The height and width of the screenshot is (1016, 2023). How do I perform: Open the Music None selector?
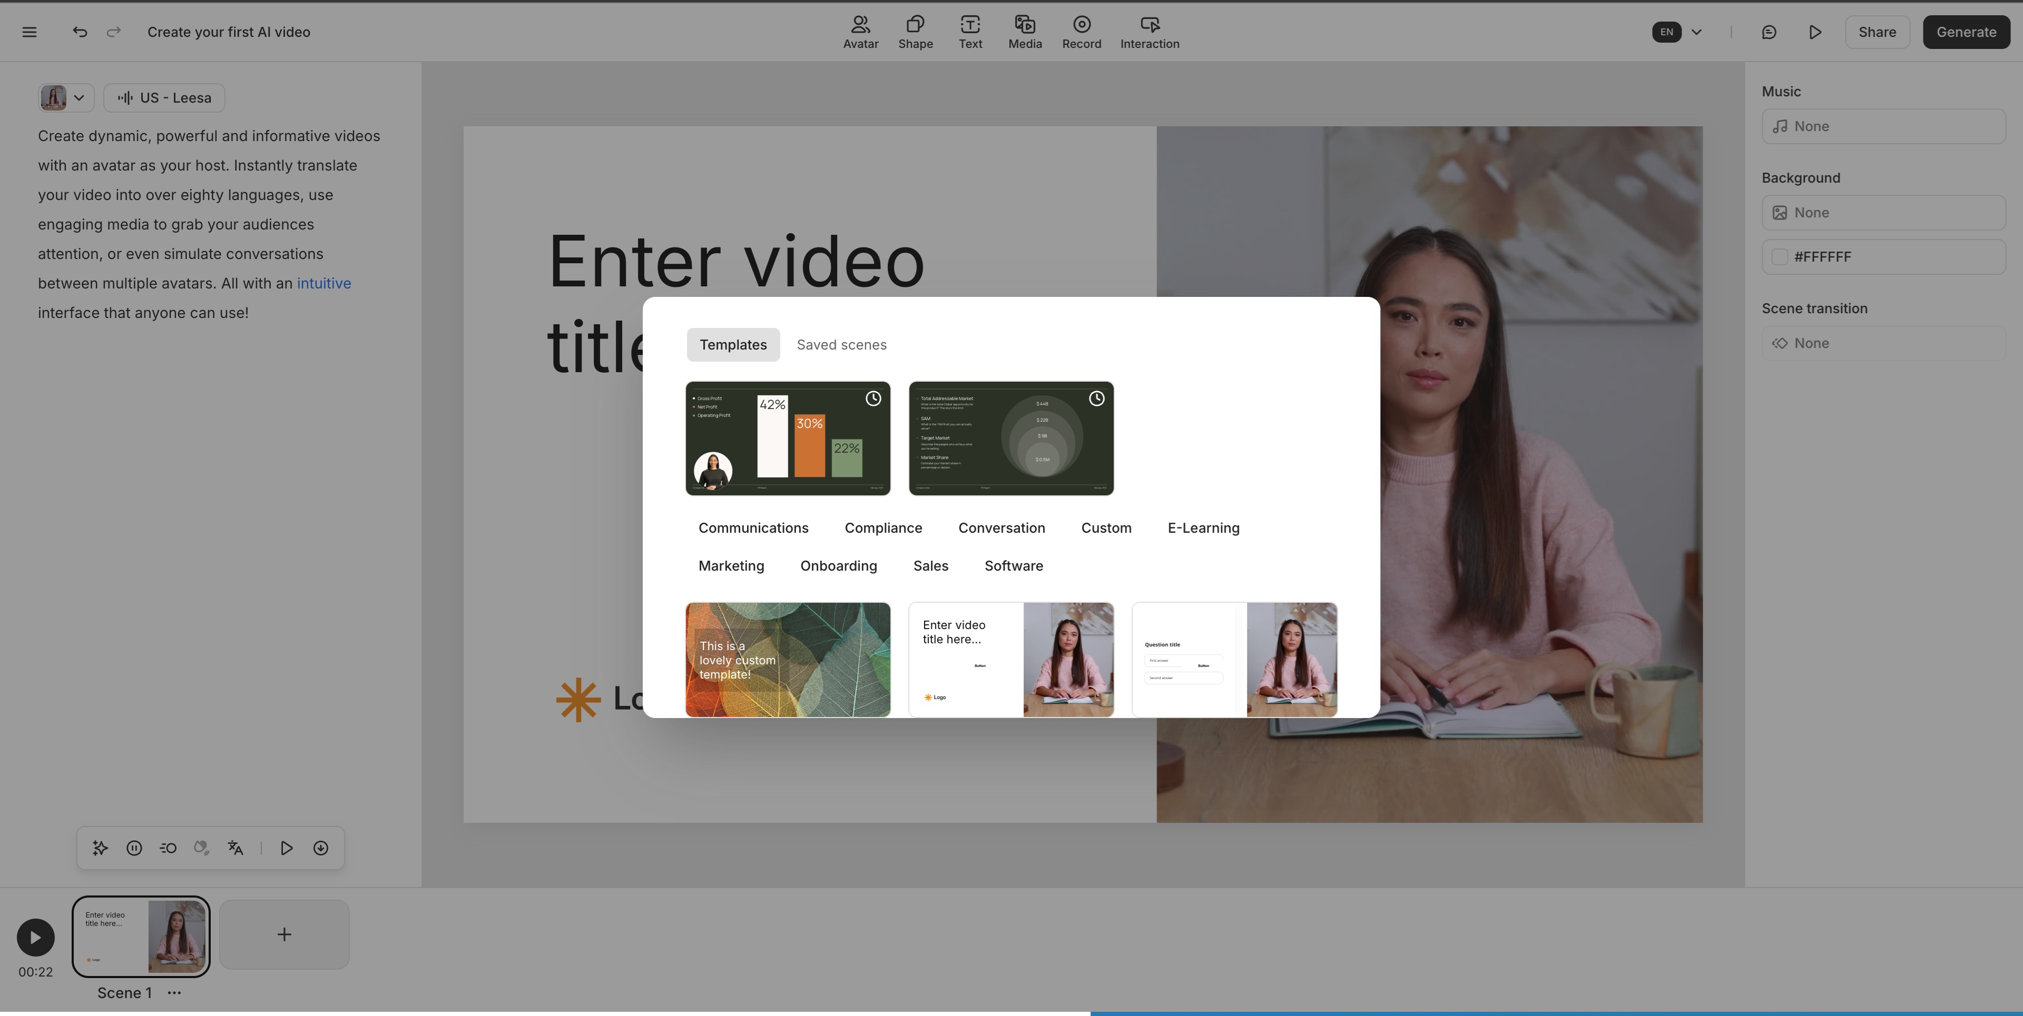point(1883,125)
